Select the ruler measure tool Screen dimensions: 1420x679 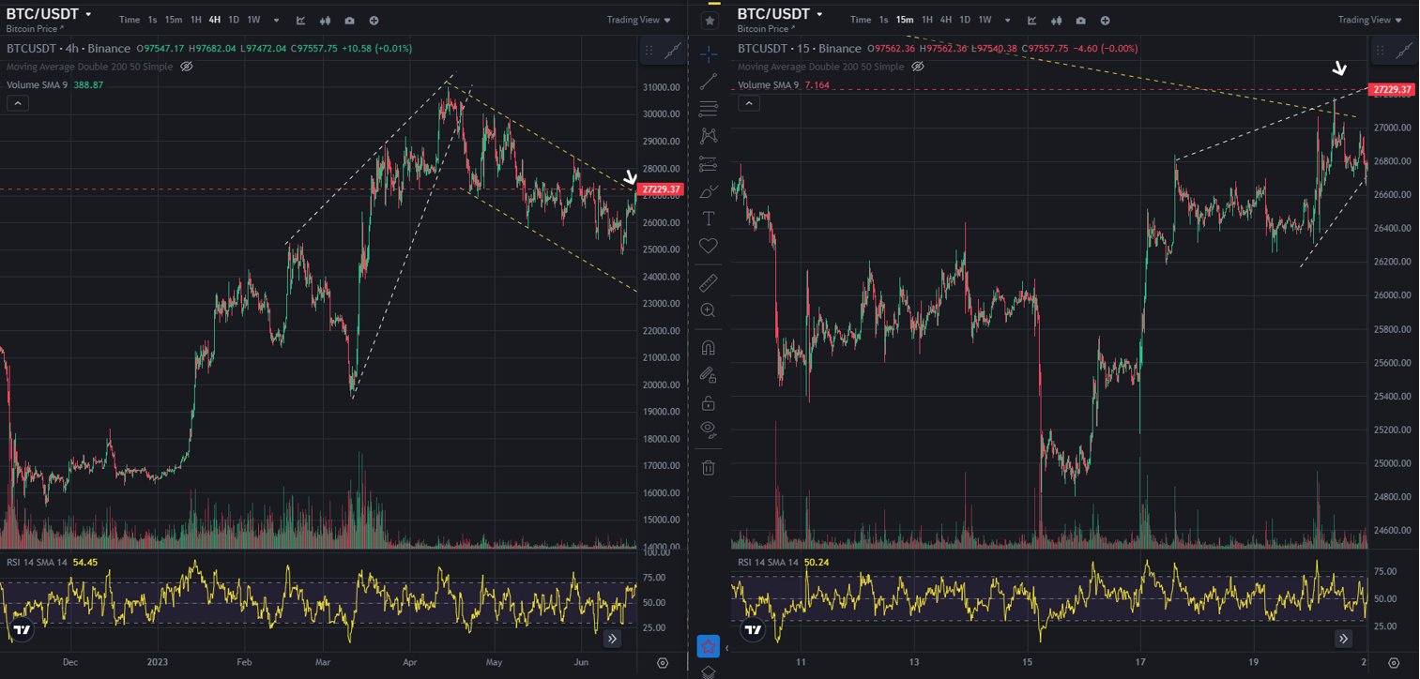point(709,282)
